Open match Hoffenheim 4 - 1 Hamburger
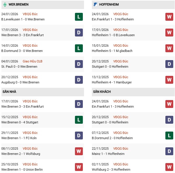The image size is (175, 173). coord(111,82)
